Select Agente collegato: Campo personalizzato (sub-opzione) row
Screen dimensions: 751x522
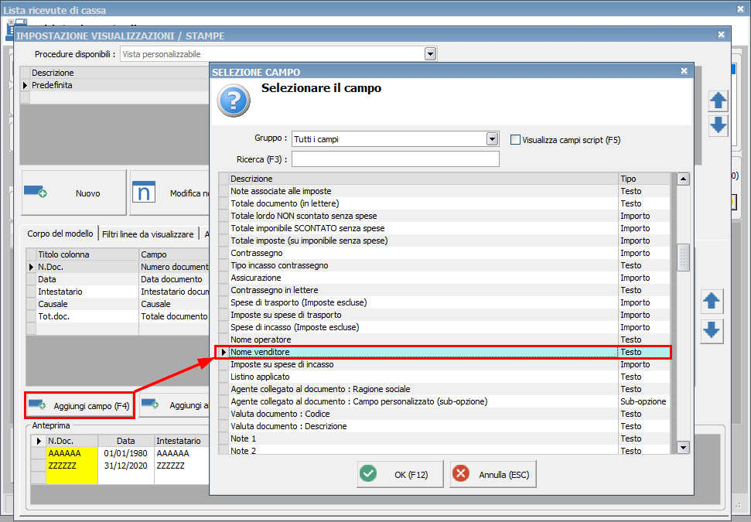click(444, 401)
